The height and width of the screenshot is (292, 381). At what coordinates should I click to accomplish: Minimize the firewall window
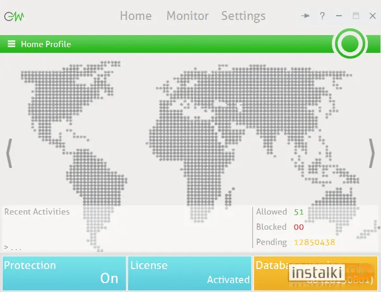pos(339,16)
